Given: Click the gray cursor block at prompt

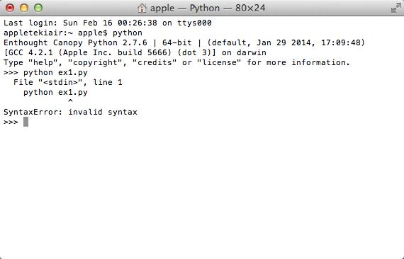Looking at the screenshot, I should pos(26,122).
